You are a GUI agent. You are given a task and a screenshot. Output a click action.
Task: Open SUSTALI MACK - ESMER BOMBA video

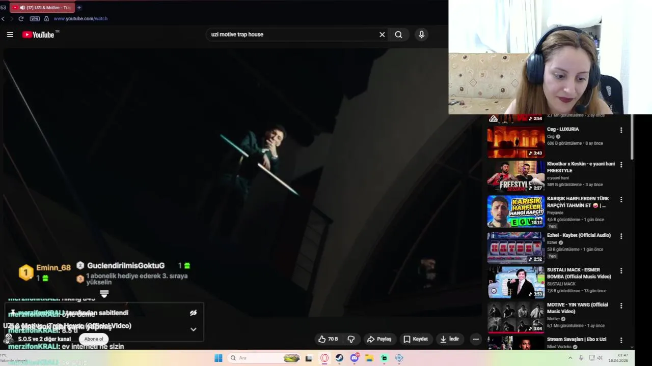click(x=579, y=273)
